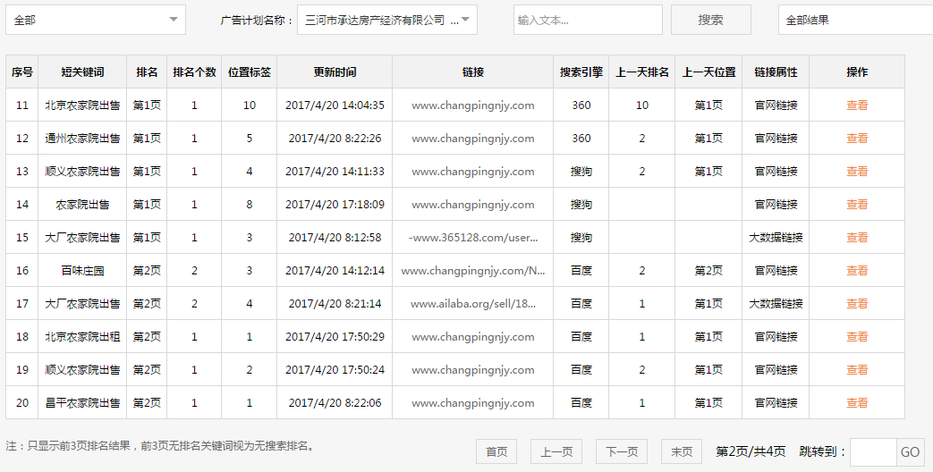Click link -www.365128.com/user...

(473, 238)
